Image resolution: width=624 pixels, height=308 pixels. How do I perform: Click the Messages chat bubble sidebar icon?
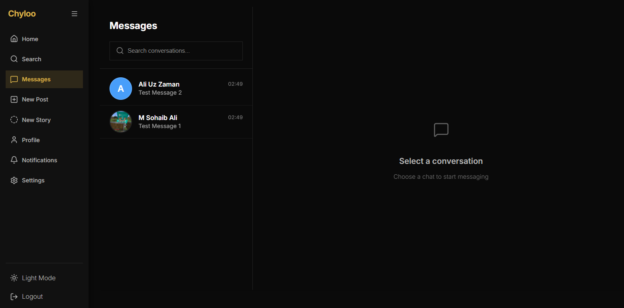pyautogui.click(x=14, y=79)
